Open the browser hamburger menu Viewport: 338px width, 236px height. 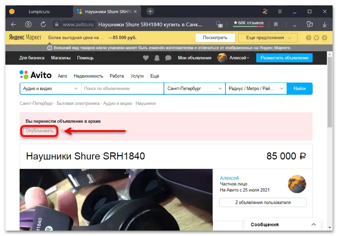pos(280,11)
